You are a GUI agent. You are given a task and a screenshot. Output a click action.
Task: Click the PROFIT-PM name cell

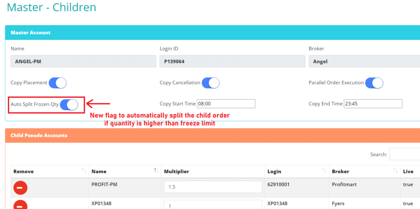(x=125, y=188)
